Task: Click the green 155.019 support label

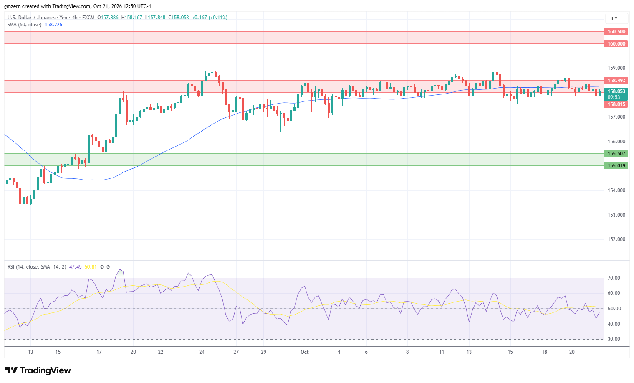Action: [x=616, y=166]
